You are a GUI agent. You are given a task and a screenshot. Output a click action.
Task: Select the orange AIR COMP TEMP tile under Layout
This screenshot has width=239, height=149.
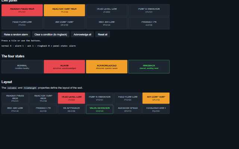[x=156, y=98]
